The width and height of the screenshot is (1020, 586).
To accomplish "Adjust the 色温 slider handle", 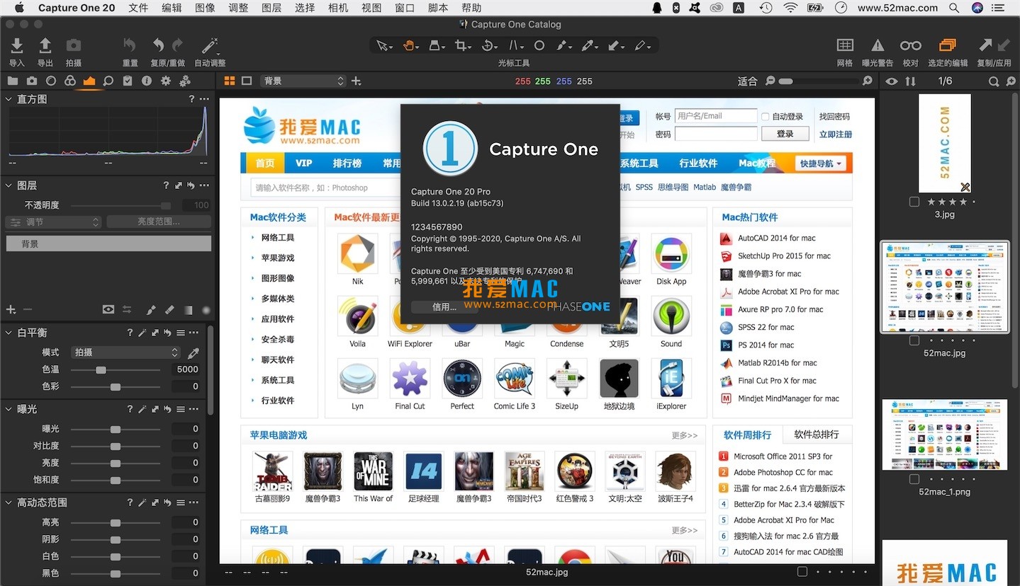I will (101, 369).
